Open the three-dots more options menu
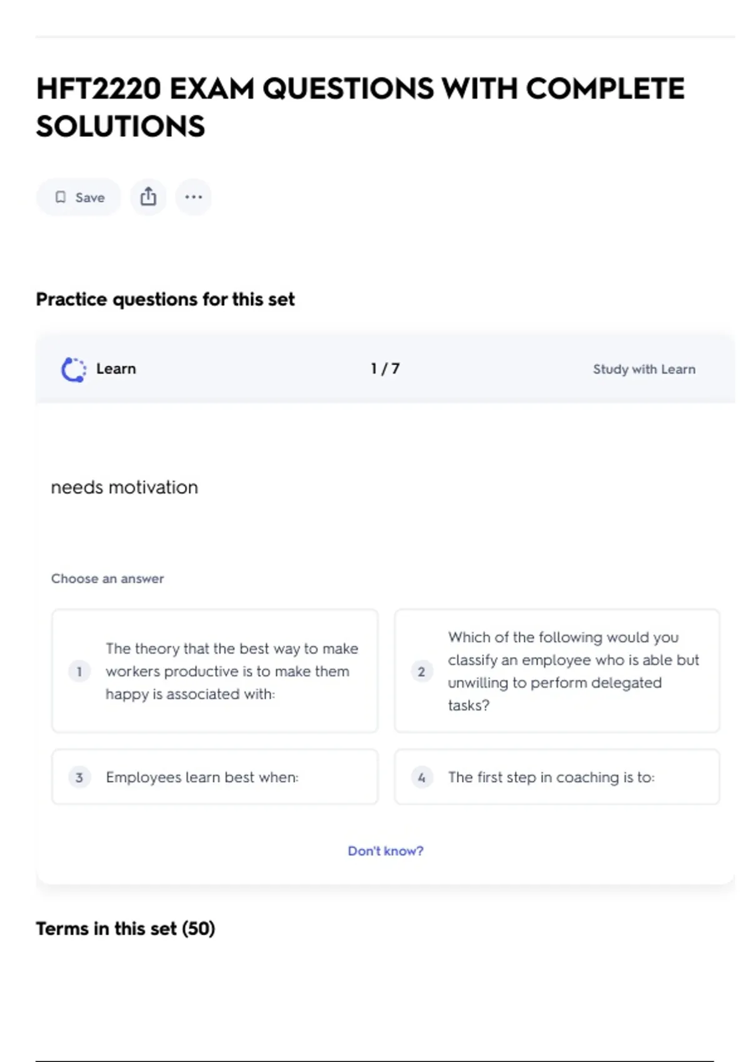 pos(193,197)
